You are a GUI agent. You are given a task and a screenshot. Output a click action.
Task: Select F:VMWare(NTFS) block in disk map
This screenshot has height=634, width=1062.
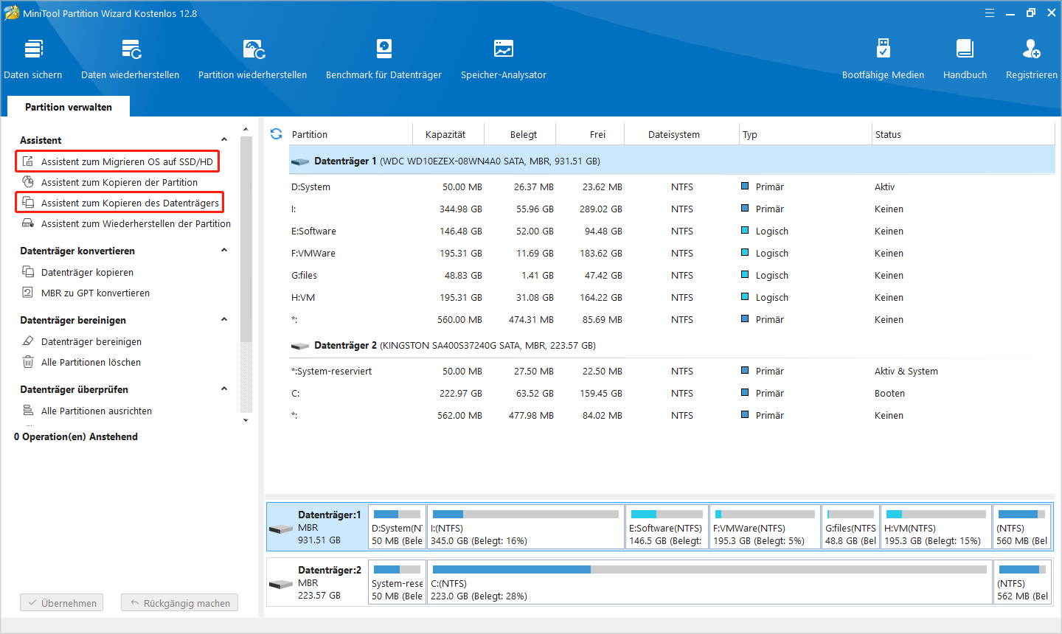[765, 527]
